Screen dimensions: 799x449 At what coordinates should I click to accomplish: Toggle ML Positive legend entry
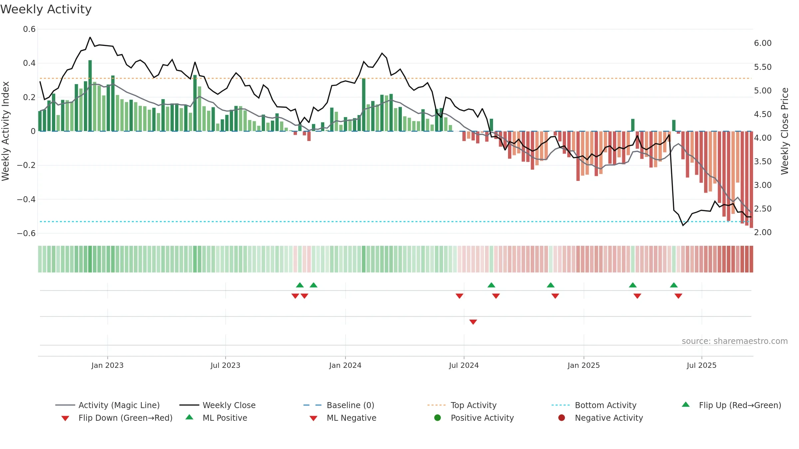coord(216,418)
